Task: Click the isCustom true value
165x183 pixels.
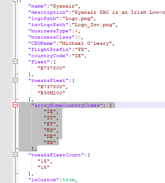Action: tap(68, 180)
